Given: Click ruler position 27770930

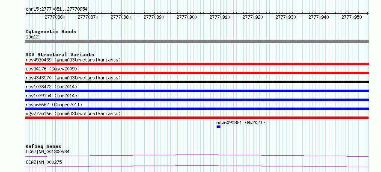Looking at the screenshot, I should pyautogui.click(x=286, y=17).
